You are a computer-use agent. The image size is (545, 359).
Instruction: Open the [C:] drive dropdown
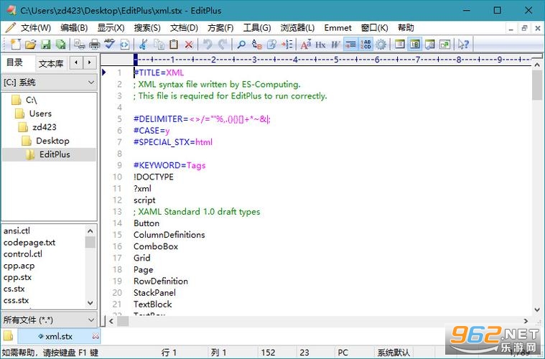click(x=49, y=83)
